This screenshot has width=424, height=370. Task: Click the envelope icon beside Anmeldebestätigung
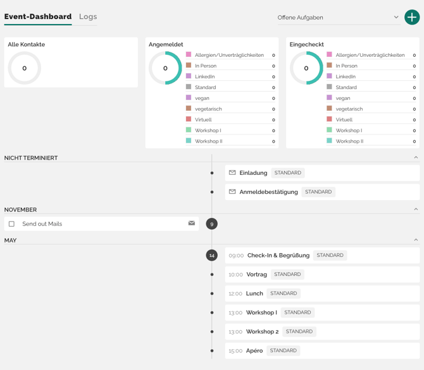point(232,191)
